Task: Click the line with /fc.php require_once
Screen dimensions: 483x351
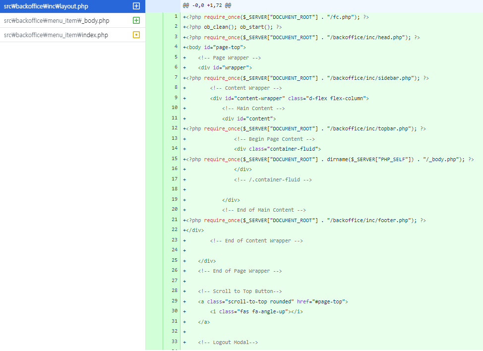Action: pyautogui.click(x=276, y=17)
